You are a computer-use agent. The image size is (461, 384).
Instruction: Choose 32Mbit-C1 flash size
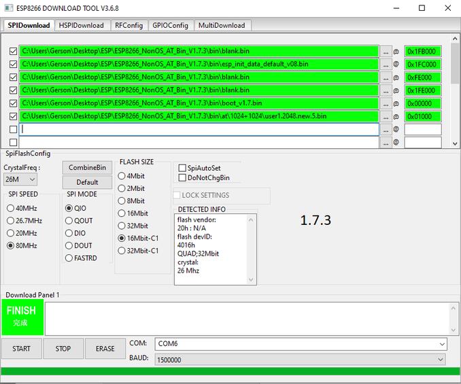122,251
